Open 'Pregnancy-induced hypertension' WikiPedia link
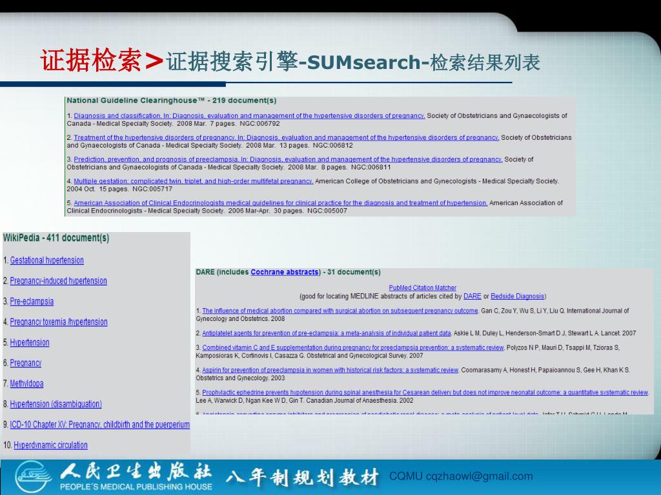The height and width of the screenshot is (495, 661). (58, 281)
